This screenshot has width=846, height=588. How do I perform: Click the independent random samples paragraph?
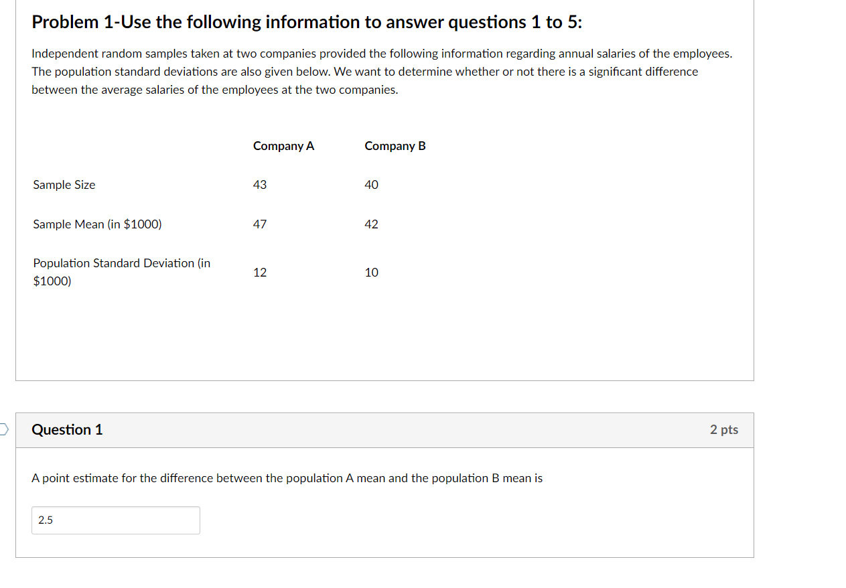coord(382,71)
